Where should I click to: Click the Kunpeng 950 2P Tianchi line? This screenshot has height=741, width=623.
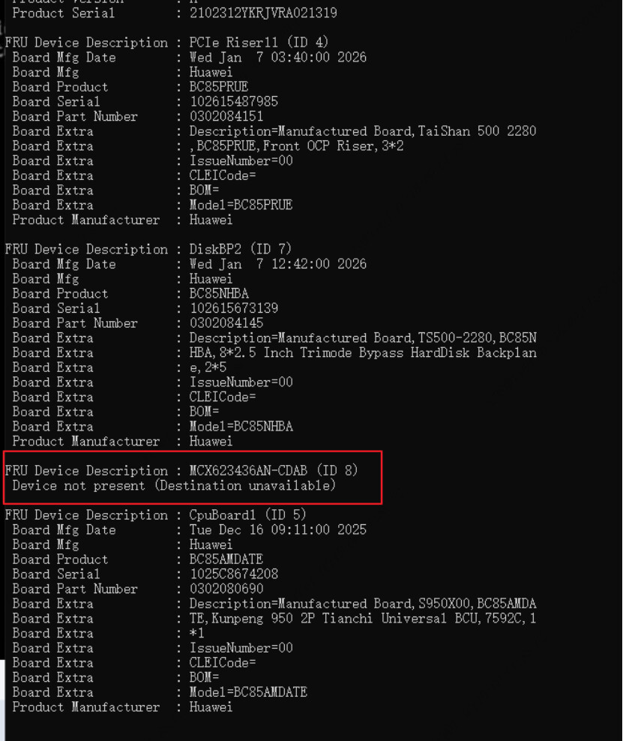(x=363, y=619)
